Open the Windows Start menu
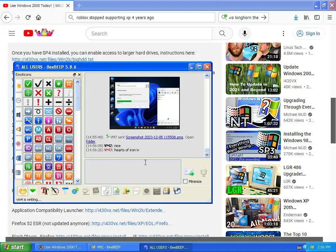336x252 pixels. (x=15, y=247)
